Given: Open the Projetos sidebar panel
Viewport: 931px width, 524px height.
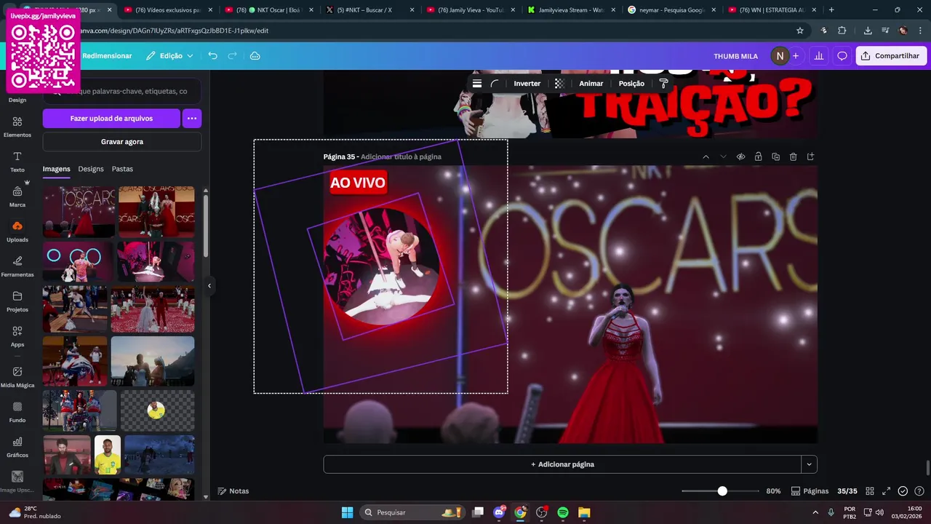Looking at the screenshot, I should pos(17,301).
